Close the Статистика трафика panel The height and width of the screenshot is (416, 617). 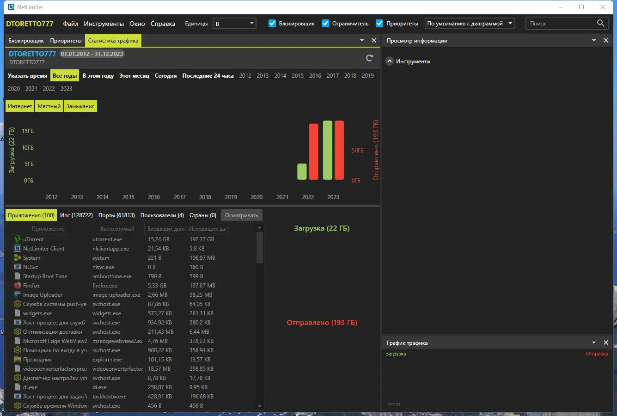[374, 40]
